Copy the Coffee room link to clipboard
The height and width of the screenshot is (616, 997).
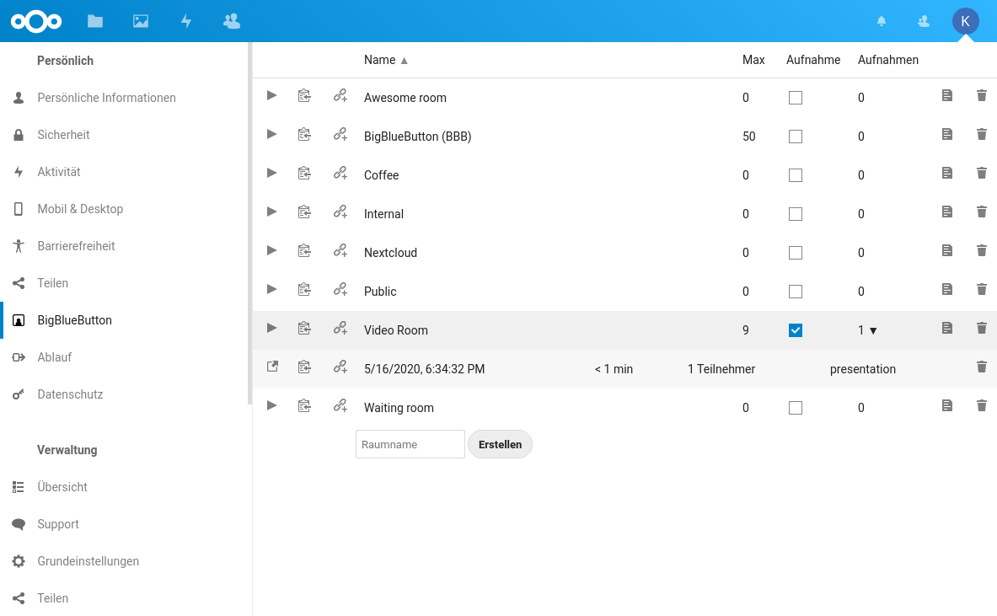[304, 173]
